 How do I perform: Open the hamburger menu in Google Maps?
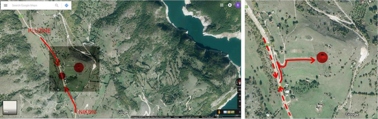(5, 6)
